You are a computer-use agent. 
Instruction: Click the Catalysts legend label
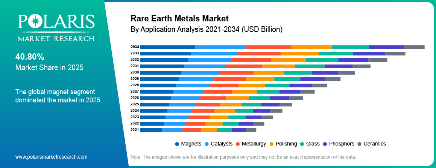coord(222,144)
